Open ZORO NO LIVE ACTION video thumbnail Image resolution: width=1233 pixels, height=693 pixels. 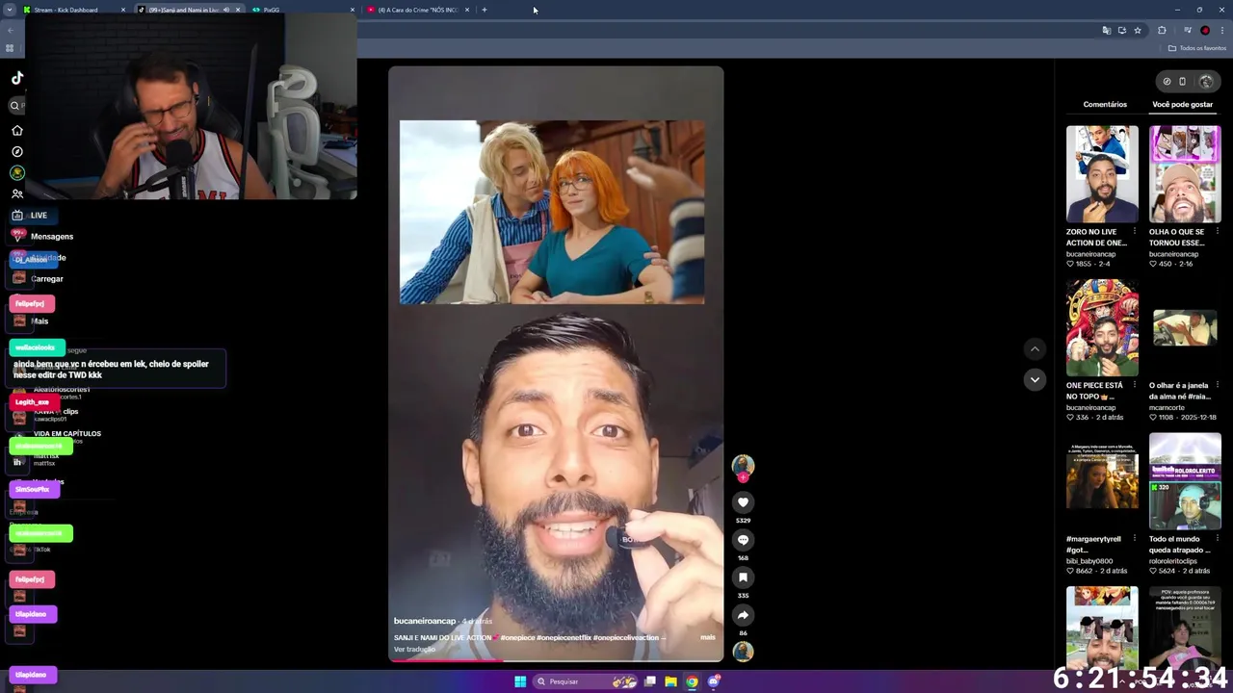coord(1102,173)
